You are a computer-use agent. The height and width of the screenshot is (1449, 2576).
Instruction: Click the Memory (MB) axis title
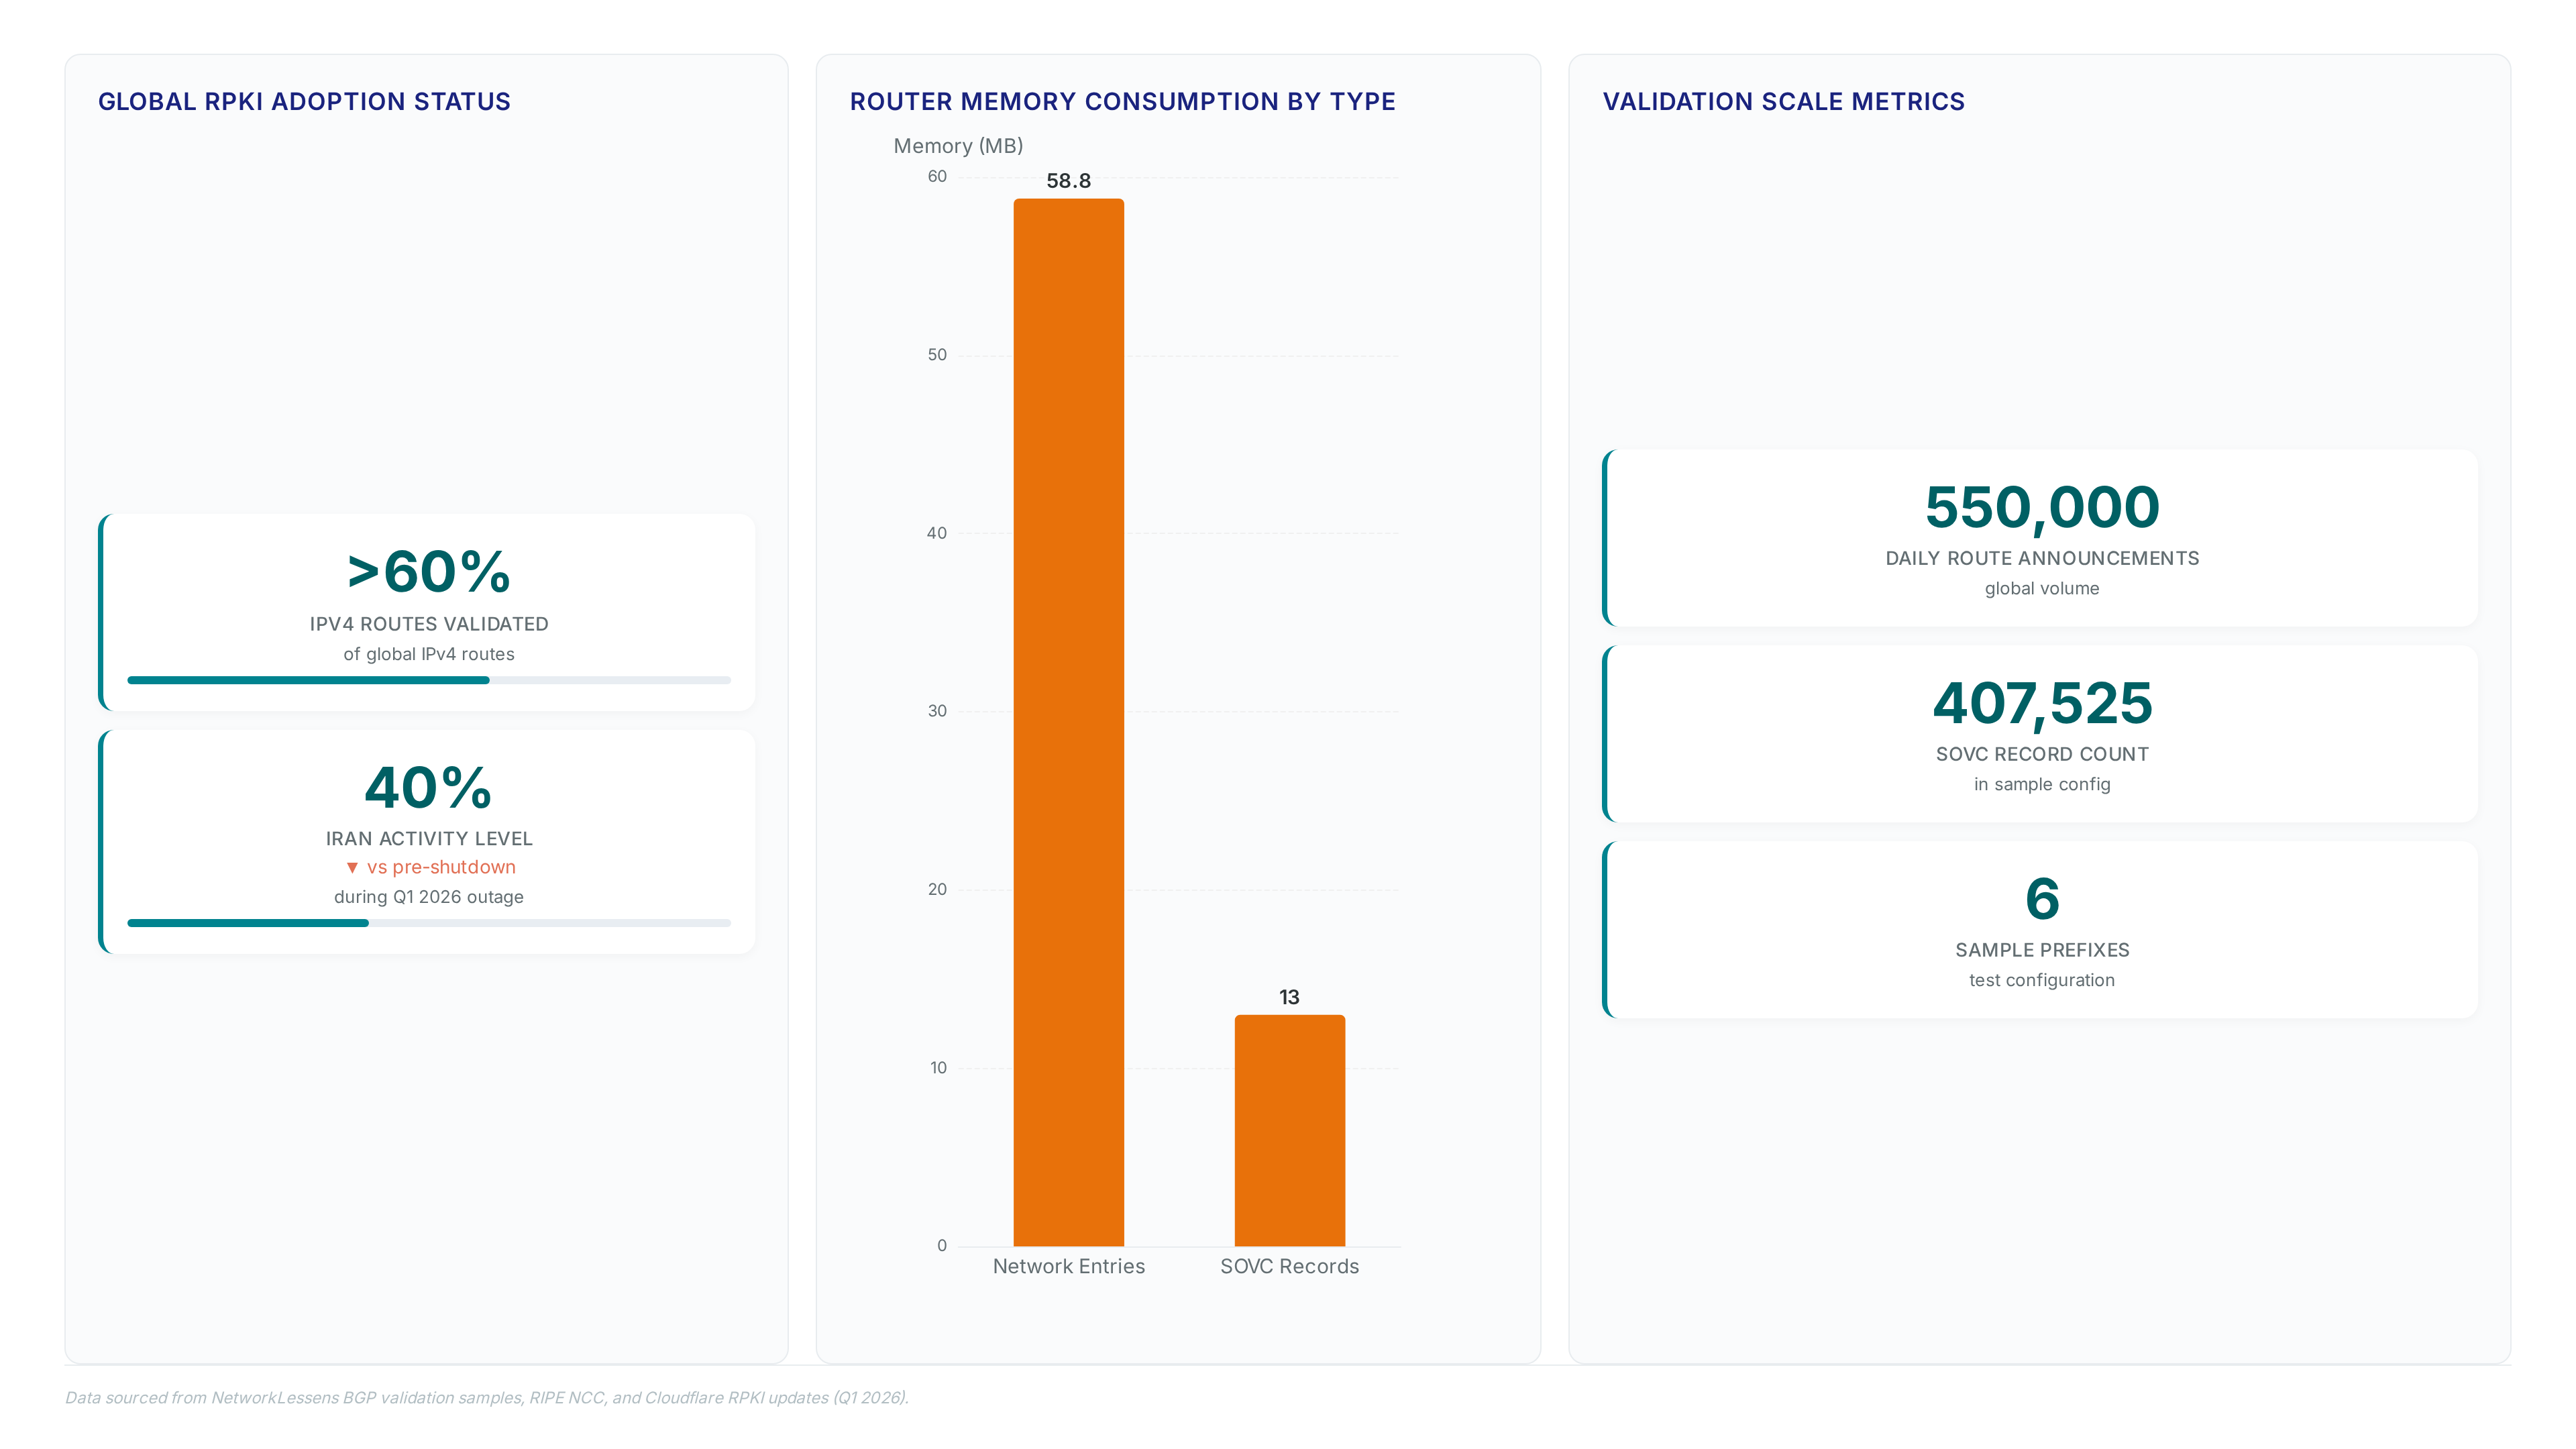[x=958, y=146]
